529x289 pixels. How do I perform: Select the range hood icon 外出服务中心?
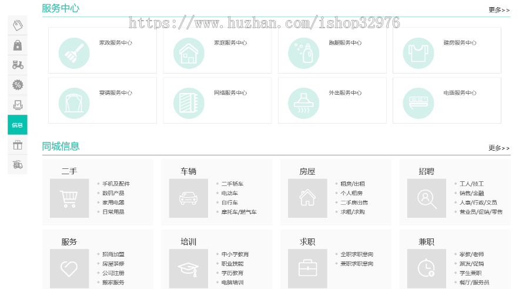(x=304, y=103)
